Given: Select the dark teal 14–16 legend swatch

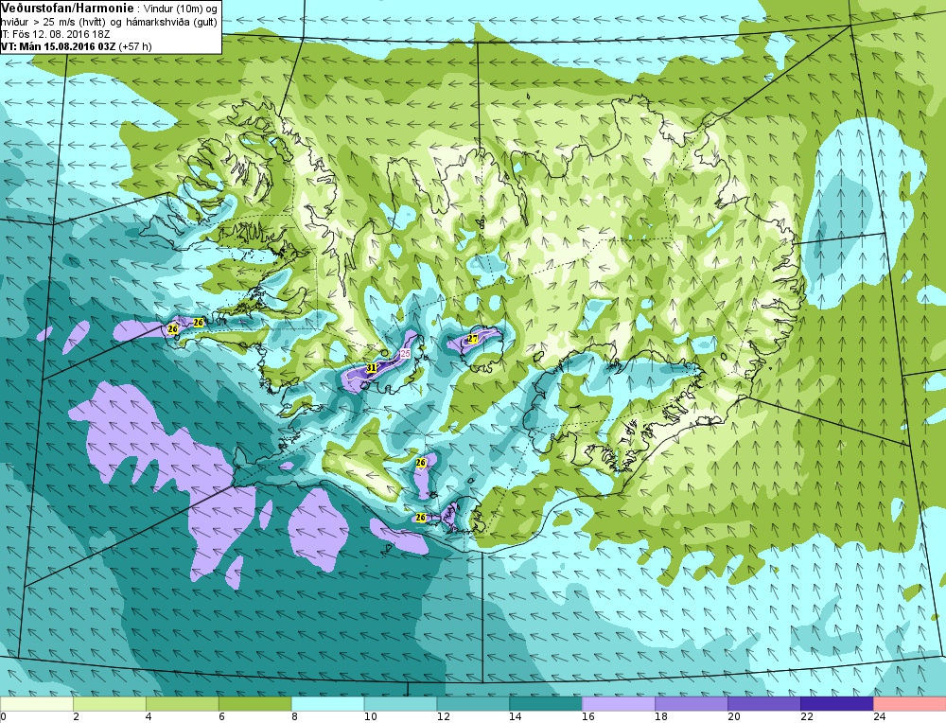Looking at the screenshot, I should 546,704.
